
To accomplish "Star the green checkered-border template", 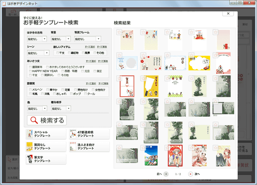I will click(x=168, y=78).
